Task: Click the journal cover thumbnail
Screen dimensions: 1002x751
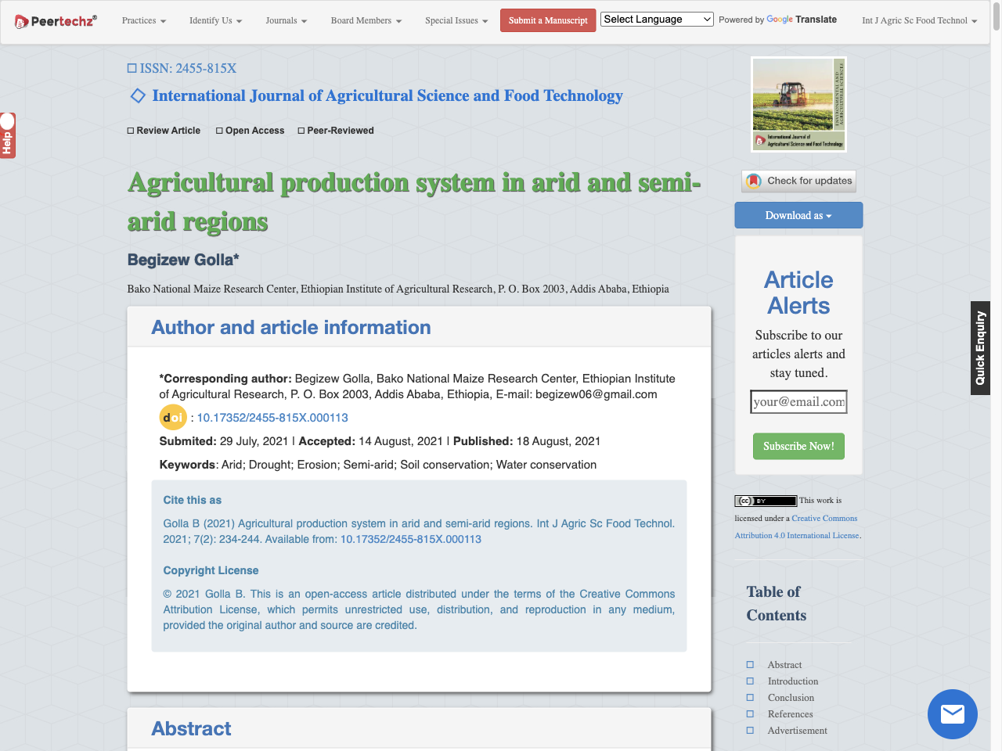Action: [x=798, y=104]
